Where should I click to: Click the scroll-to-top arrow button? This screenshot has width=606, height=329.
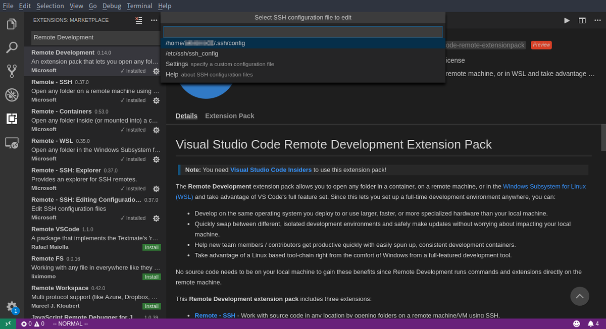tap(580, 296)
